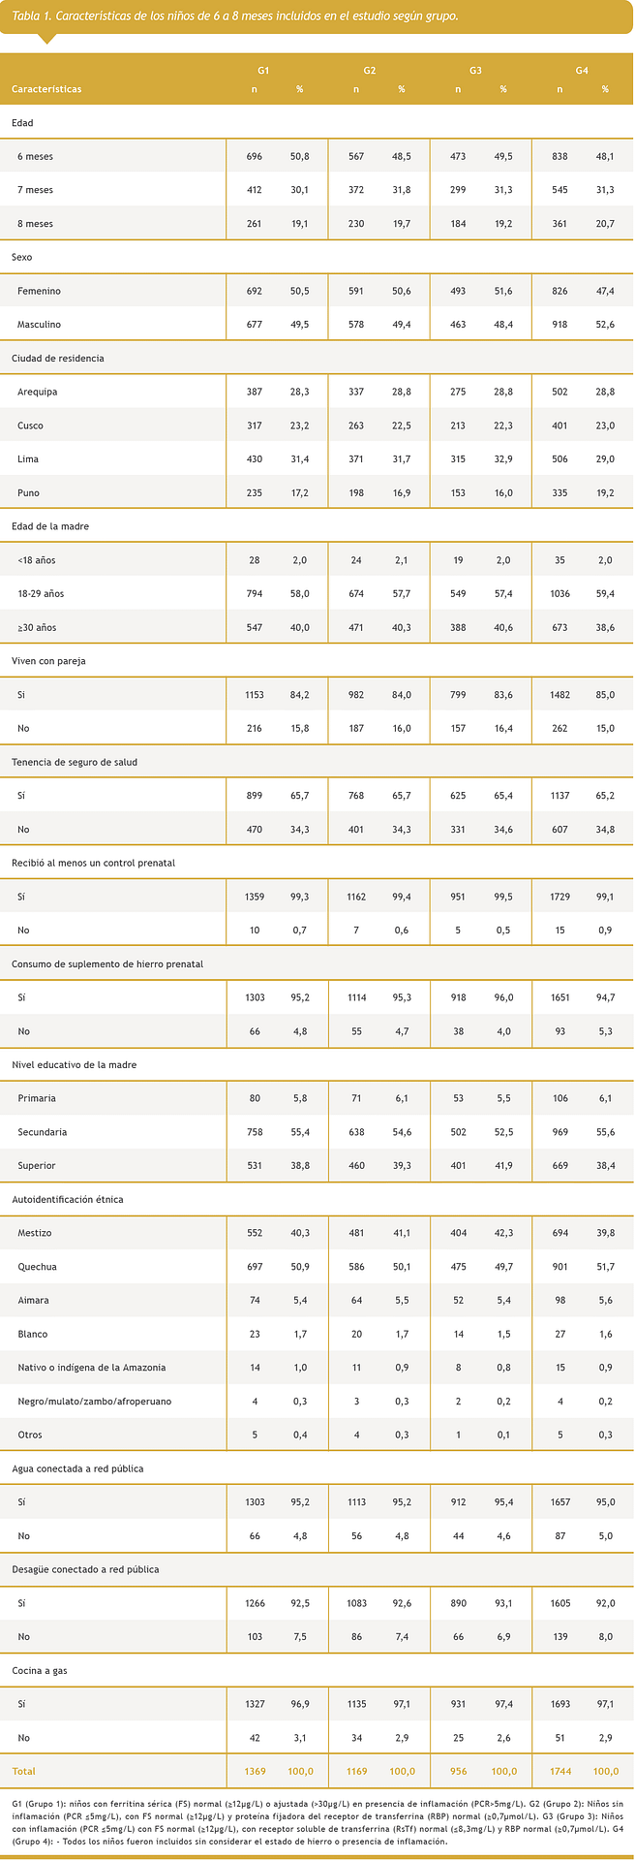Select the G4 column header
The width and height of the screenshot is (635, 1861).
click(582, 72)
